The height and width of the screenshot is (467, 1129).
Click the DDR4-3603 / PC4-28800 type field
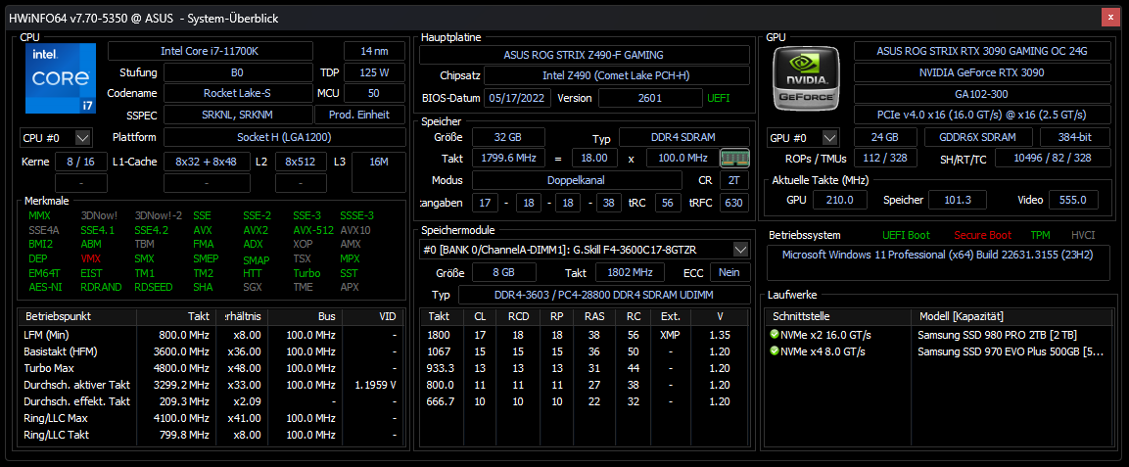(x=604, y=295)
